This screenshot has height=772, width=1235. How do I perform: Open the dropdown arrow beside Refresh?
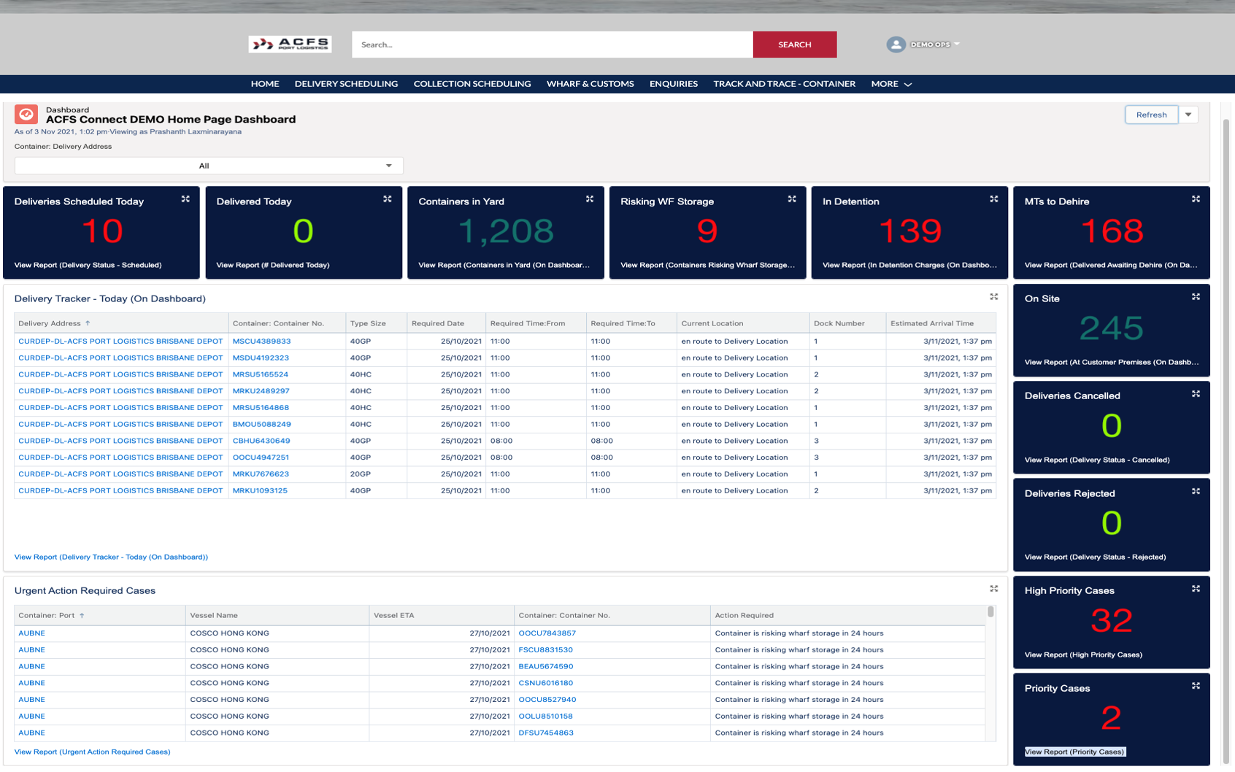point(1188,115)
